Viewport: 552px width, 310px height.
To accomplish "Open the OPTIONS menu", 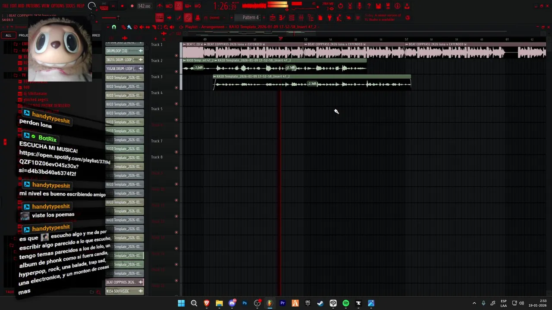I will [57, 6].
